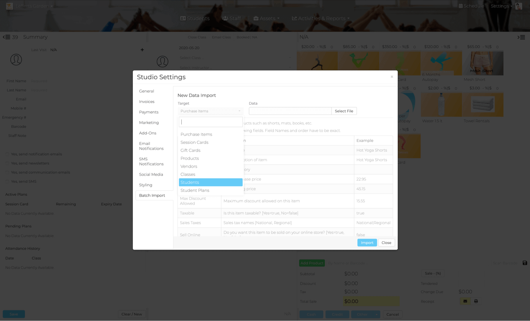This screenshot has height=321, width=530.
Task: Click the email receipt envelope icon
Action: coord(465,301)
